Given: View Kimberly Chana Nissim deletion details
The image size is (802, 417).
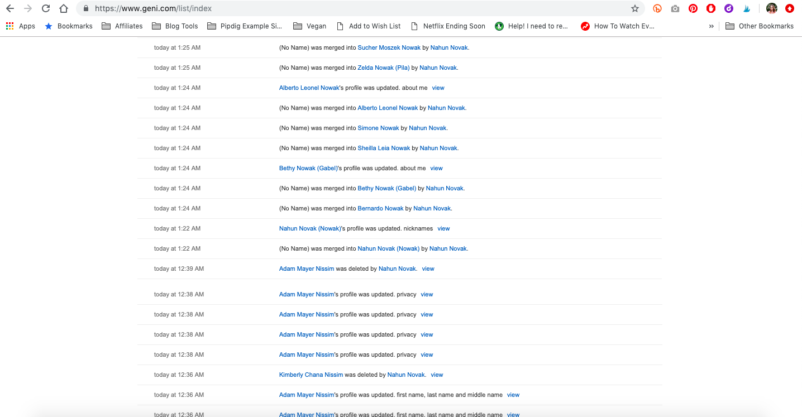Looking at the screenshot, I should coord(437,375).
